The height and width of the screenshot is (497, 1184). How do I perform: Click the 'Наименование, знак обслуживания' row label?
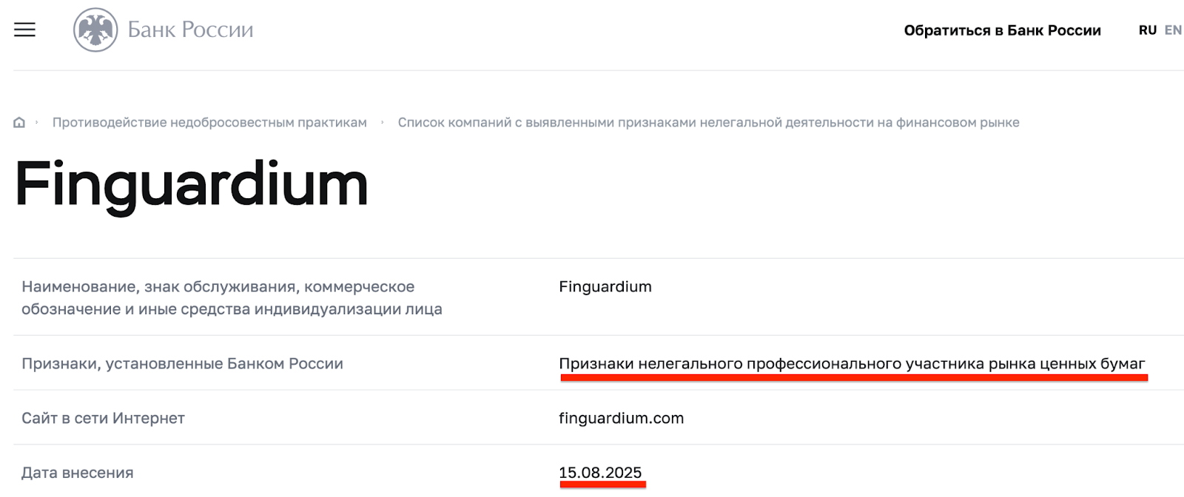[232, 297]
